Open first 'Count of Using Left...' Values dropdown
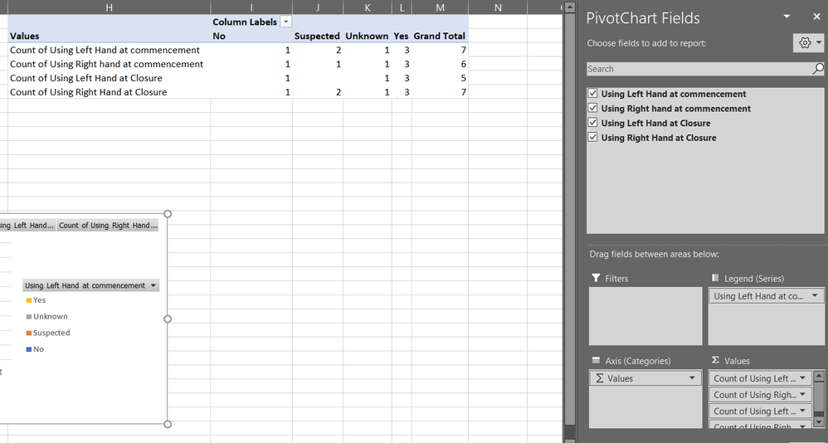Viewport: 828px width, 443px height. coord(802,378)
